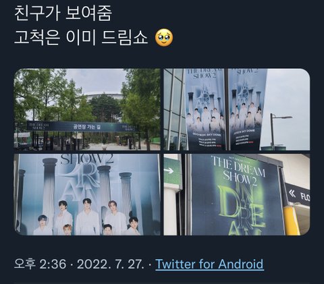
Task: Select the tweet line 친구가 보여줌
Action: pos(63,13)
